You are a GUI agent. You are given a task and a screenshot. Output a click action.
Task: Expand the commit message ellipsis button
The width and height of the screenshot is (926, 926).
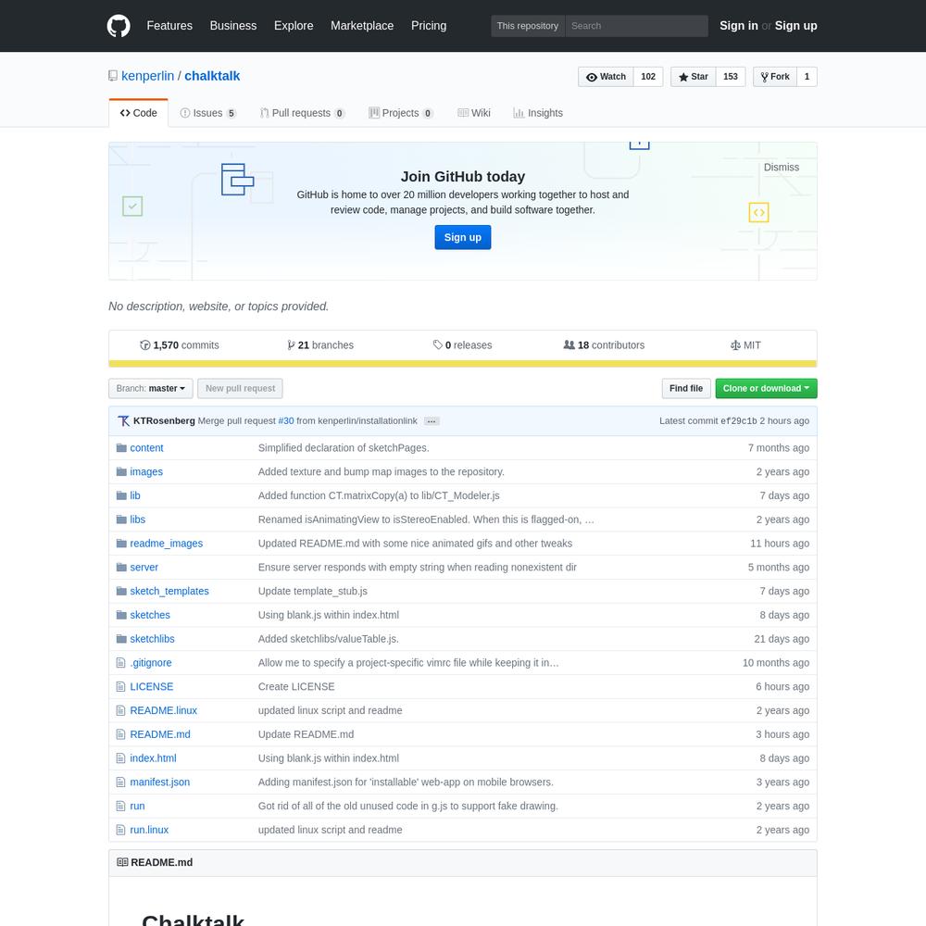432,421
